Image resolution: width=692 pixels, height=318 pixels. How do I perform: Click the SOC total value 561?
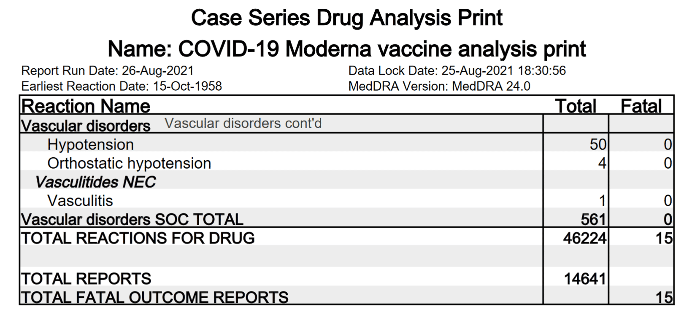[x=593, y=219]
